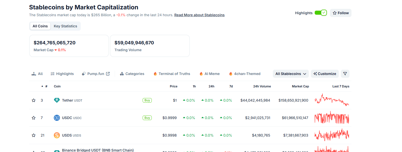The height and width of the screenshot is (152, 402).
Task: Expand the All Stablecoins dropdown
Action: point(291,74)
